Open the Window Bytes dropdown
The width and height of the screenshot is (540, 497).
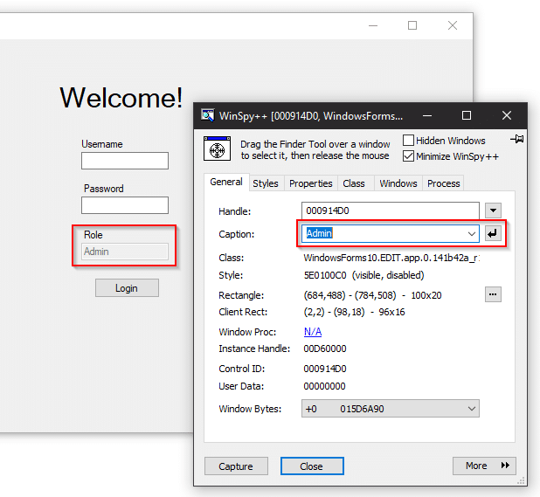tap(391, 409)
